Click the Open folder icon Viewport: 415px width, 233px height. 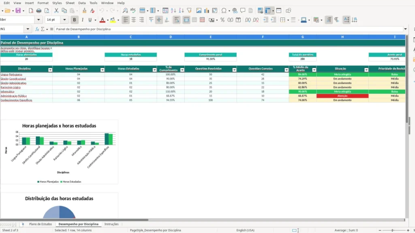coord(8,11)
